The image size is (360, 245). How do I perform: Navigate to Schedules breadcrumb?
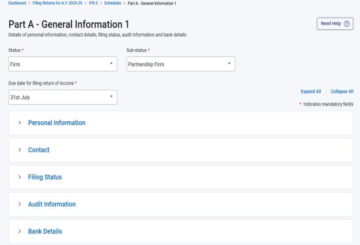tap(113, 3)
